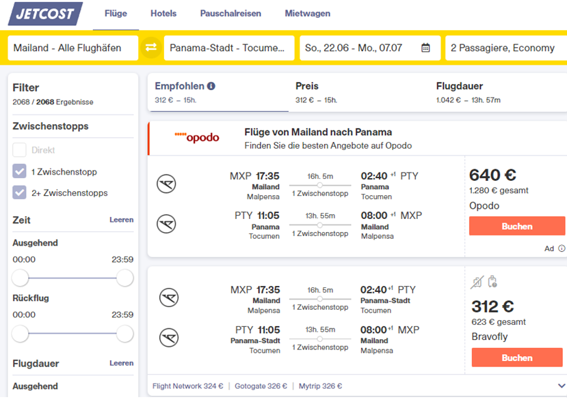The height and width of the screenshot is (406, 567).
Task: Toggle the Direkt checkbox
Action: click(x=20, y=149)
